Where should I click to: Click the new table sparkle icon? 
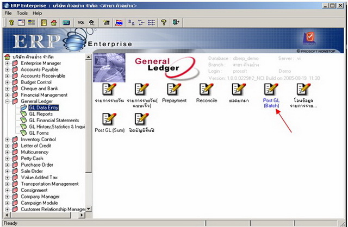click(107, 22)
